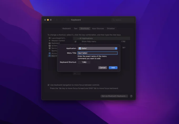The height and width of the screenshot is (124, 179).
Task: Click the Accessibility sidebar icon
Action: (49, 53)
